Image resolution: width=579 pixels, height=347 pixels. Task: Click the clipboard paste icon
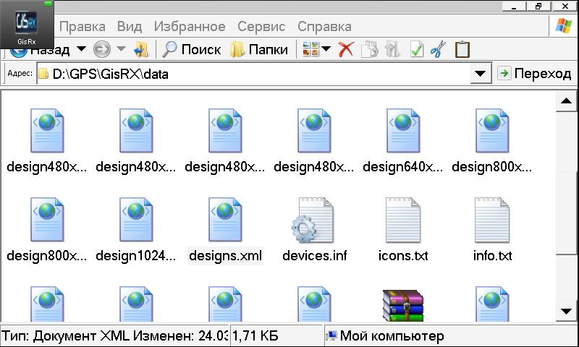(x=462, y=49)
